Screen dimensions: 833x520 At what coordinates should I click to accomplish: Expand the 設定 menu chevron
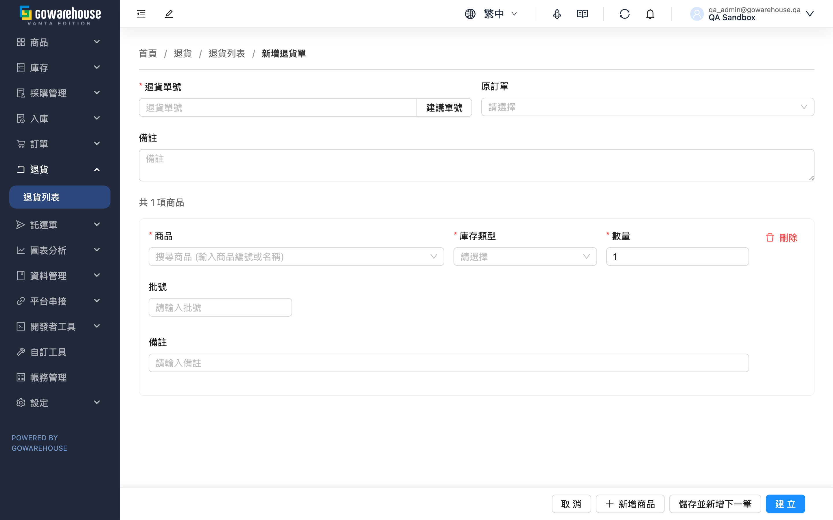click(x=97, y=402)
